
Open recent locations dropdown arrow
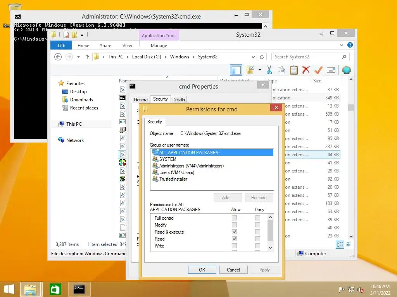pos(78,57)
